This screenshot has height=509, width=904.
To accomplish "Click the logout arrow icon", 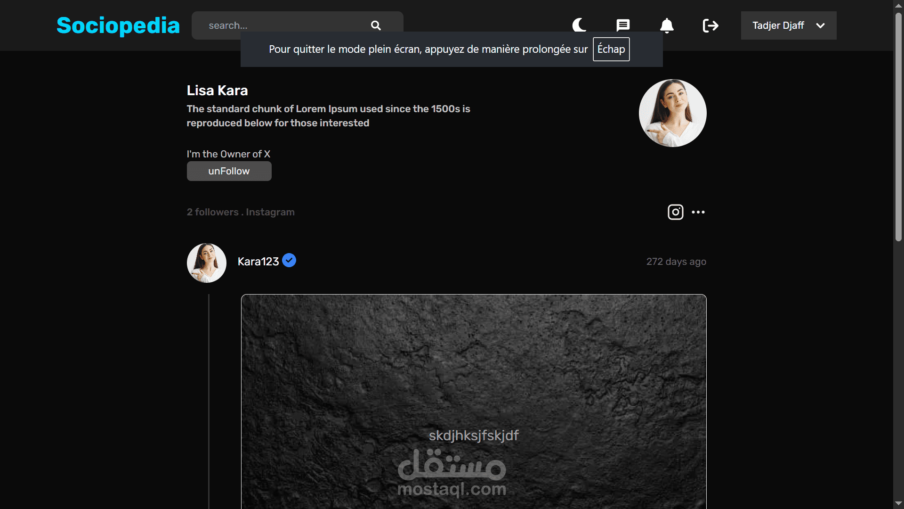I will point(710,25).
